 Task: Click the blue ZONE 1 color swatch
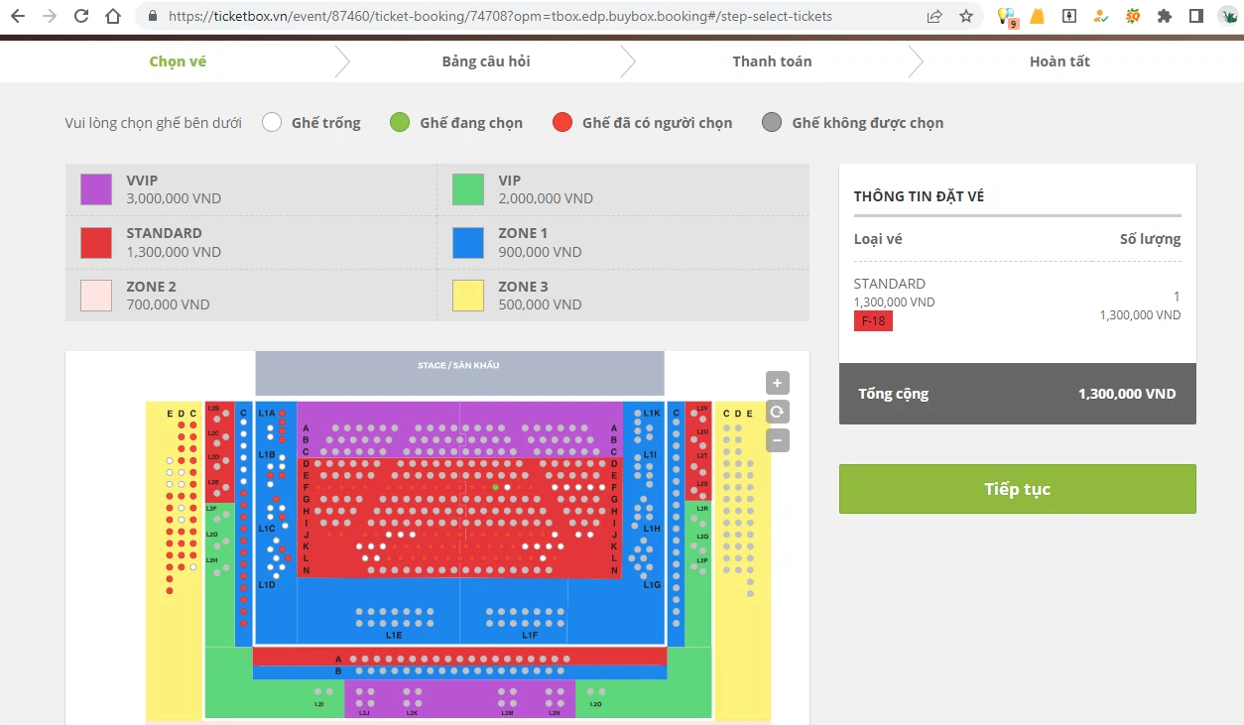[x=468, y=242]
